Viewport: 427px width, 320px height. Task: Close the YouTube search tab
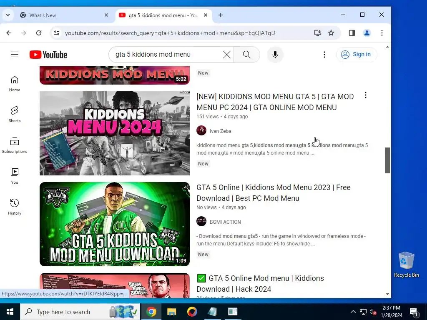pyautogui.click(x=206, y=15)
